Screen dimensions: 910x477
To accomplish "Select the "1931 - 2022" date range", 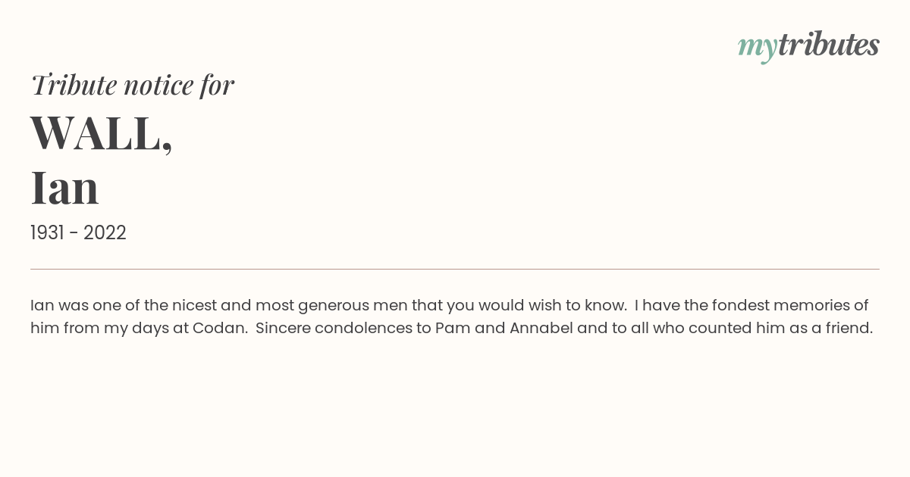I will click(x=78, y=233).
